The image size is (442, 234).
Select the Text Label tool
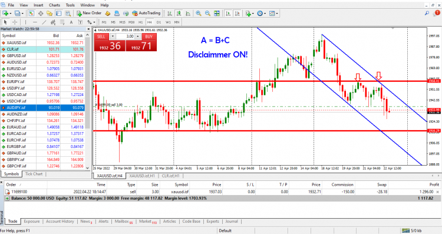[x=80, y=22]
